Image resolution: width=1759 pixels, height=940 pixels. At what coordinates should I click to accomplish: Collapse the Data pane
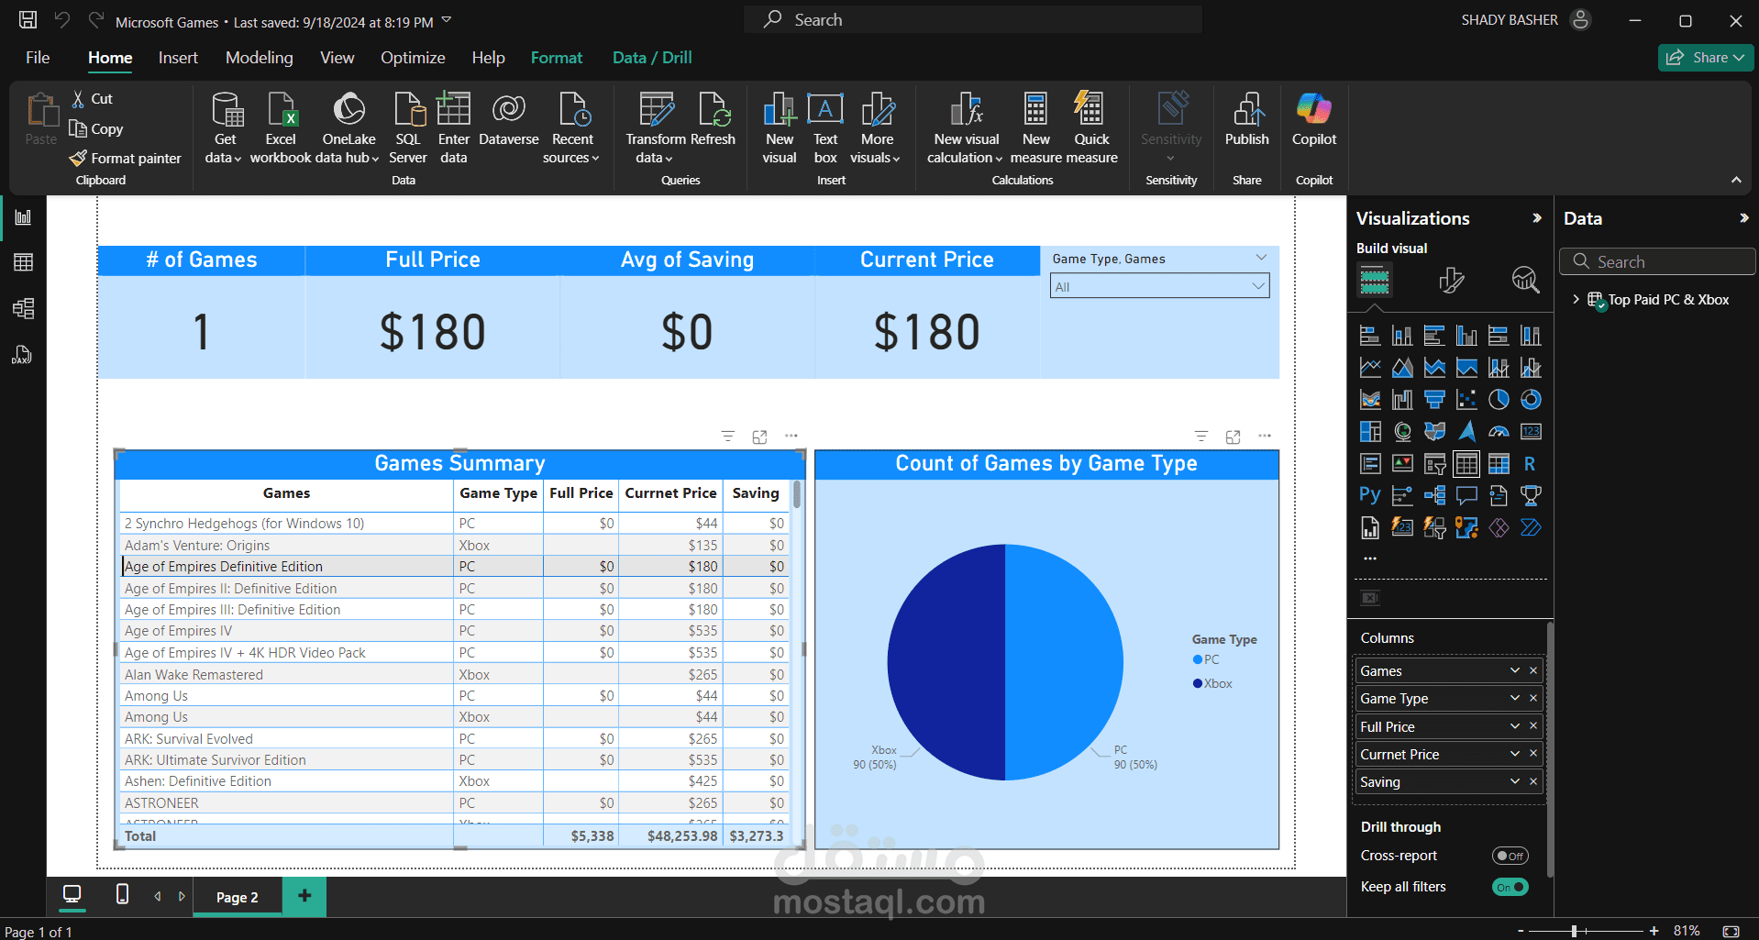tap(1744, 218)
